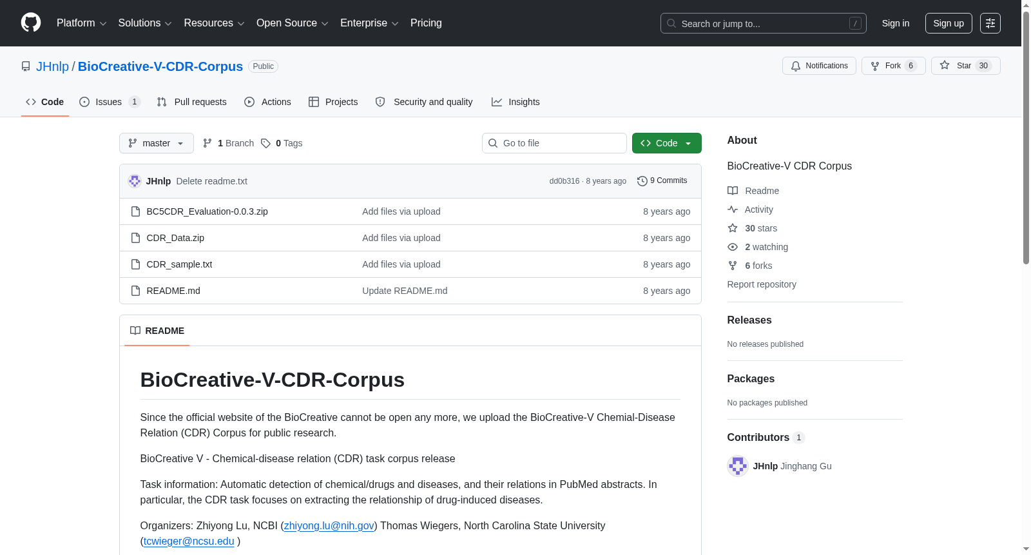
Task: Open the Update README.md commit link
Action: click(x=405, y=291)
